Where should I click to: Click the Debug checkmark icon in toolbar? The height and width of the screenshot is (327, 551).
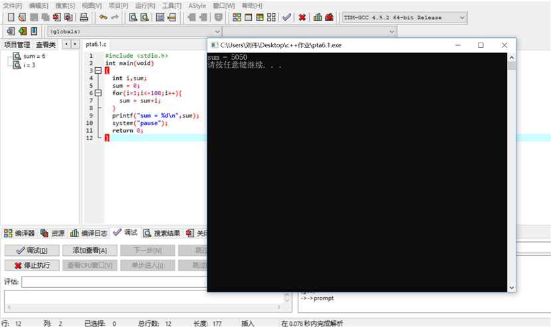click(x=286, y=17)
